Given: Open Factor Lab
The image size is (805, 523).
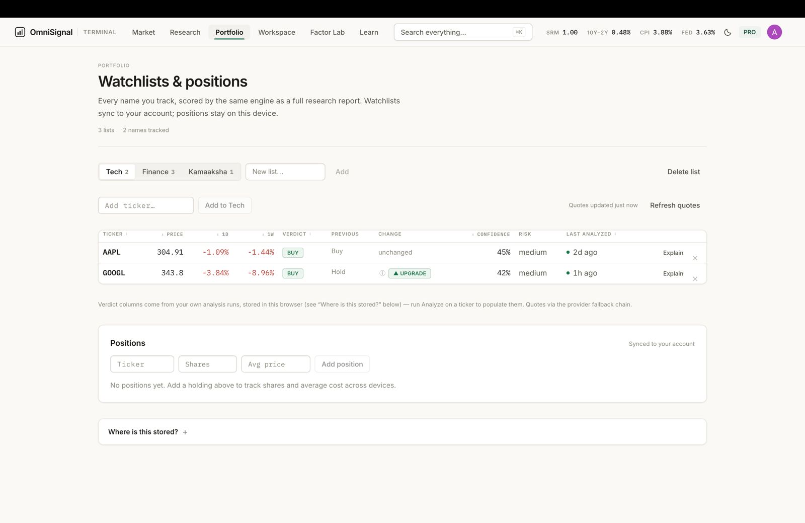Looking at the screenshot, I should 328,32.
